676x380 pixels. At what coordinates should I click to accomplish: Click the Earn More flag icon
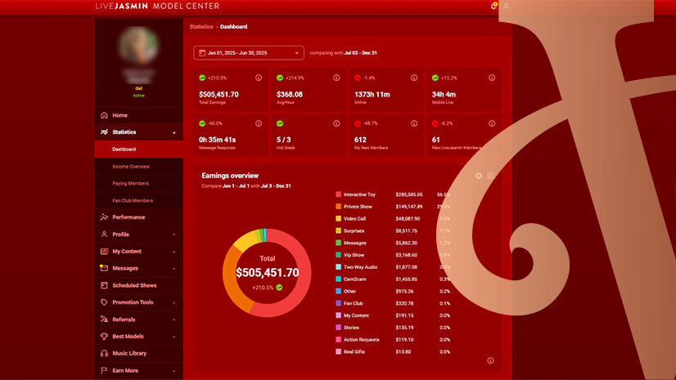click(x=104, y=370)
